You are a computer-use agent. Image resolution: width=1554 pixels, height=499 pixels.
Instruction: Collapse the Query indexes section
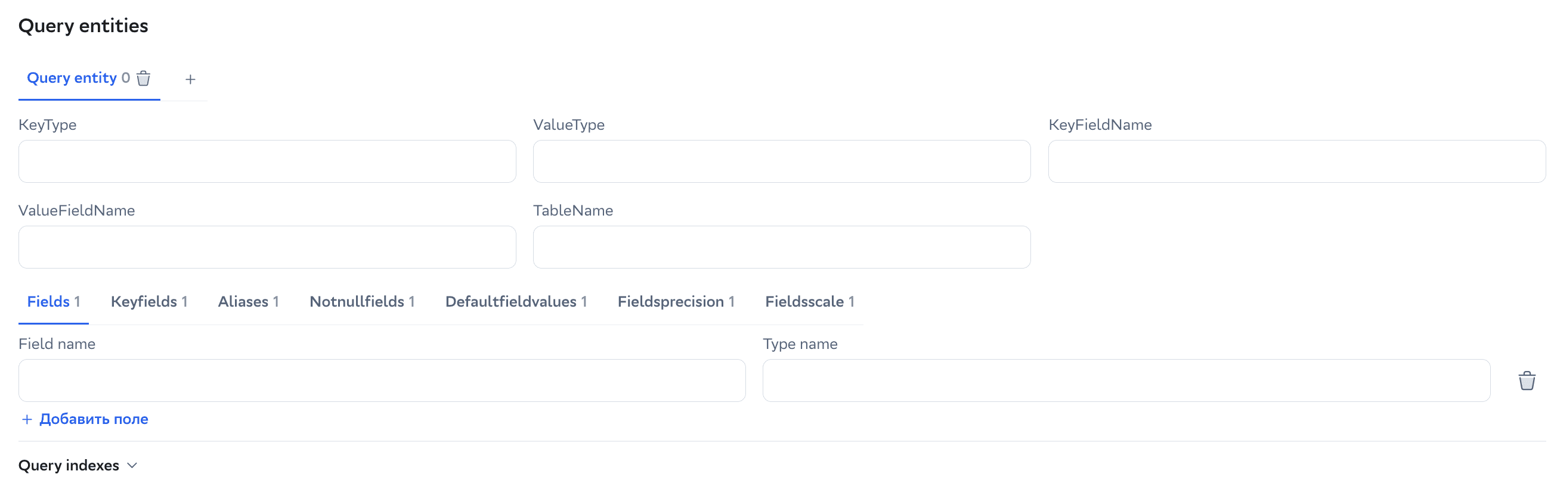(132, 465)
